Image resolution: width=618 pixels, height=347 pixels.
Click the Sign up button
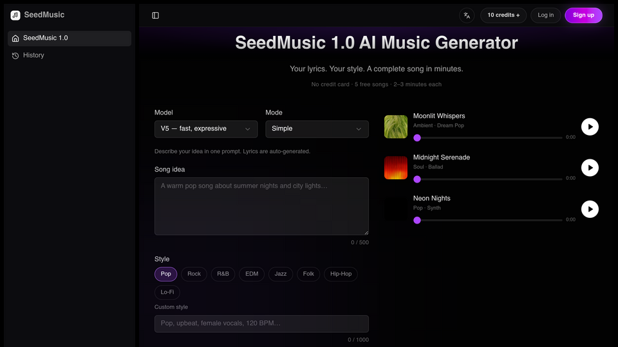583,15
